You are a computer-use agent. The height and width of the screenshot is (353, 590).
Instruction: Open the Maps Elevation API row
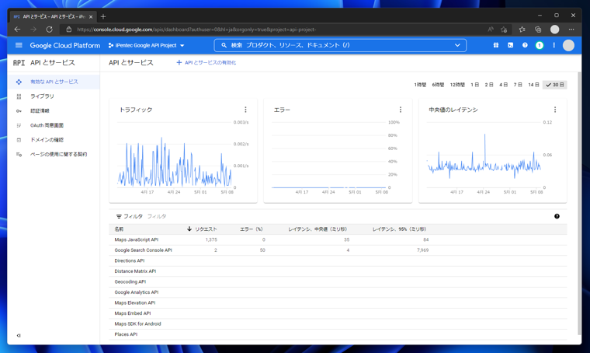coord(338,303)
